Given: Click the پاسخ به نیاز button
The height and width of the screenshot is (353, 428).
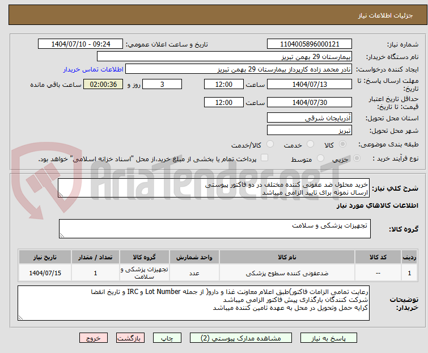Looking at the screenshot, I should click(x=329, y=338).
